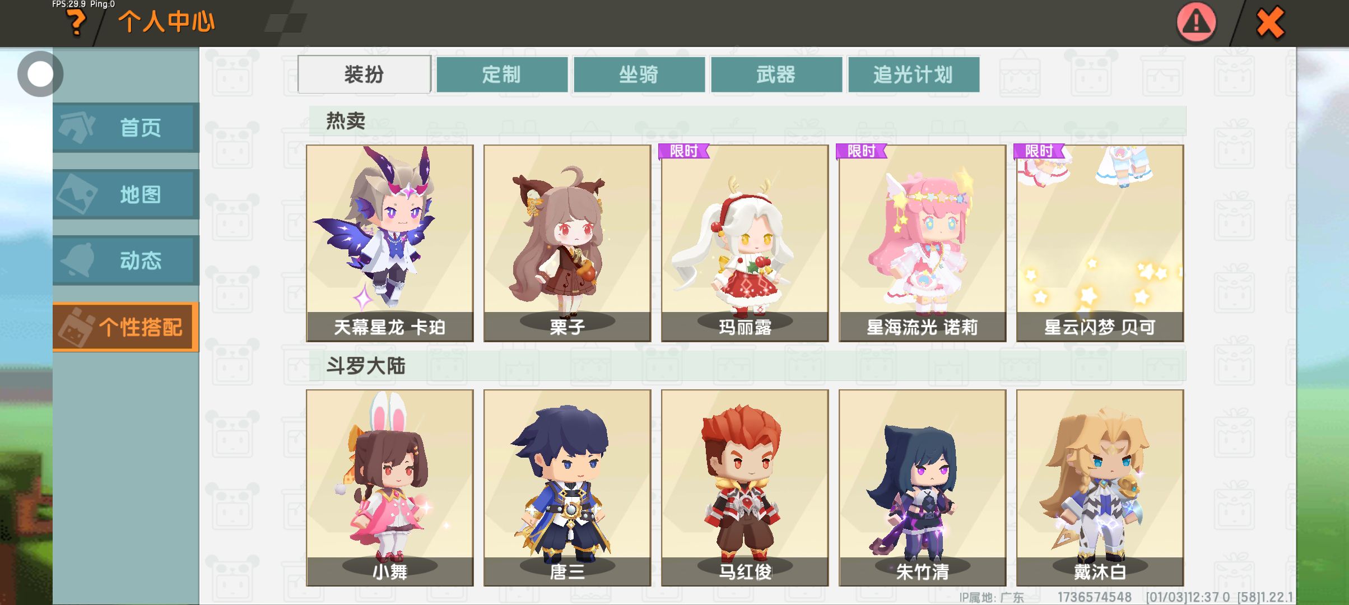This screenshot has width=1349, height=605.
Task: Select the 朱竹清 character skin
Action: pos(923,488)
